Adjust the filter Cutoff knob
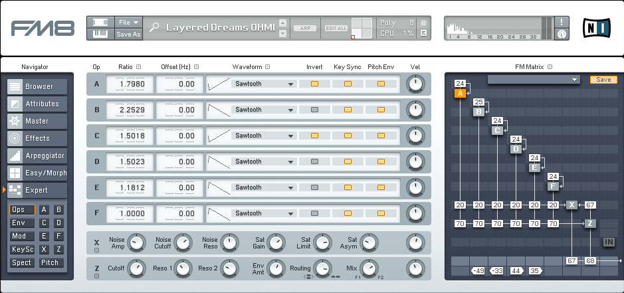 [136, 268]
